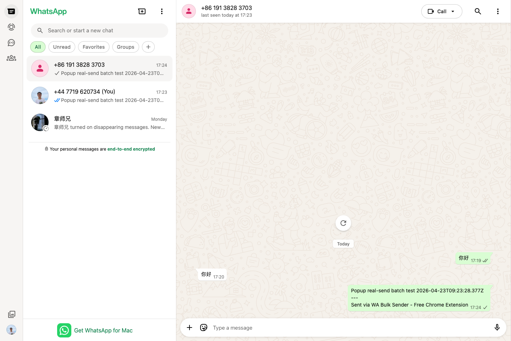Image resolution: width=511 pixels, height=341 pixels.
Task: Record a voice message with the microphone icon
Action: pos(497,328)
